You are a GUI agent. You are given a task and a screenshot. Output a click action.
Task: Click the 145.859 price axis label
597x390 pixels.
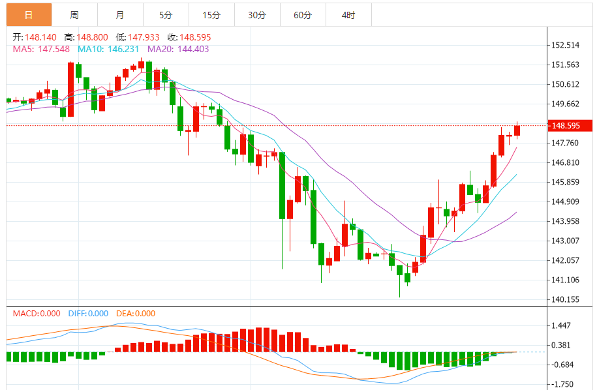click(566, 182)
